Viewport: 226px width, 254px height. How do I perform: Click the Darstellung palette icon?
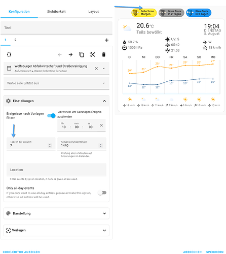point(8,213)
